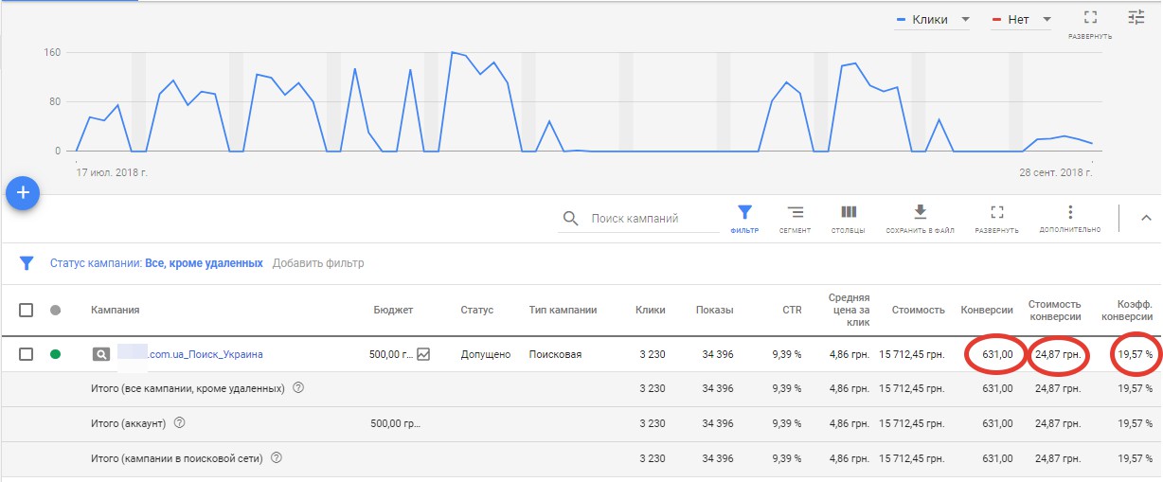Click the help icon beside Итого все кампании
The height and width of the screenshot is (482, 1163).
click(298, 388)
